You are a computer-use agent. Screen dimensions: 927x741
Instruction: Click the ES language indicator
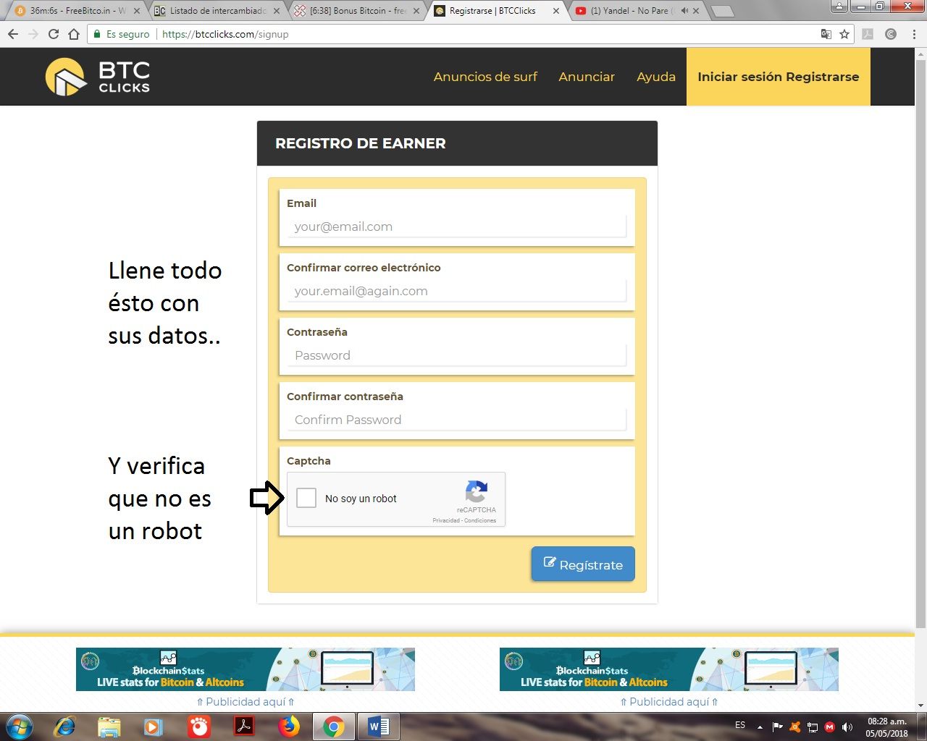(740, 725)
